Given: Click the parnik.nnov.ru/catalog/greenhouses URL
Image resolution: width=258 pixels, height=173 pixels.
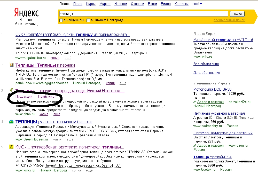Looking at the screenshot, I should (42, 83).
